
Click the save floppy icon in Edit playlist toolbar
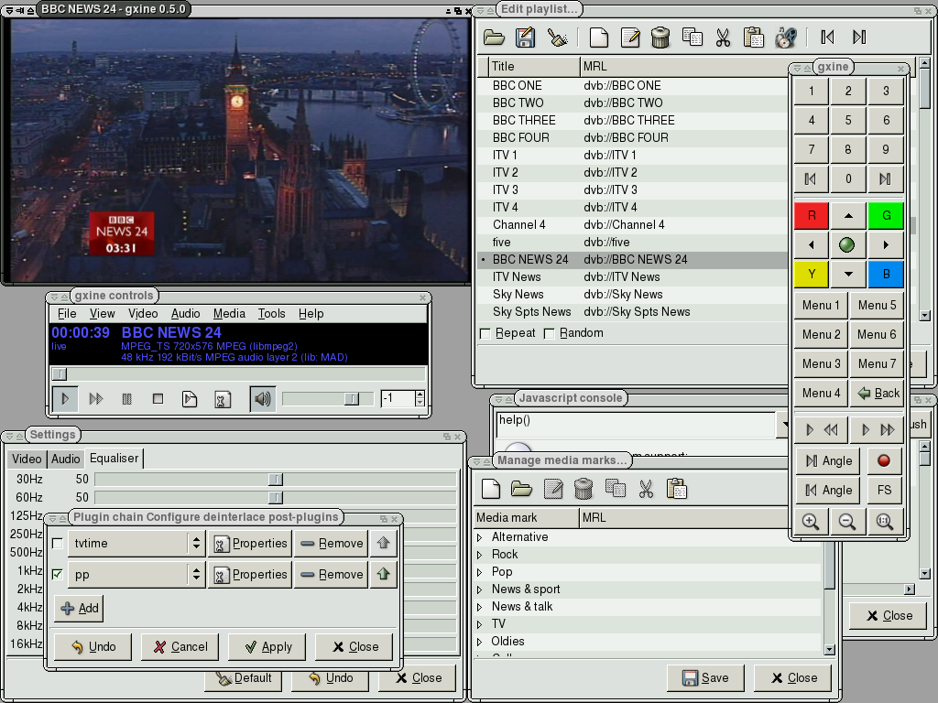525,38
